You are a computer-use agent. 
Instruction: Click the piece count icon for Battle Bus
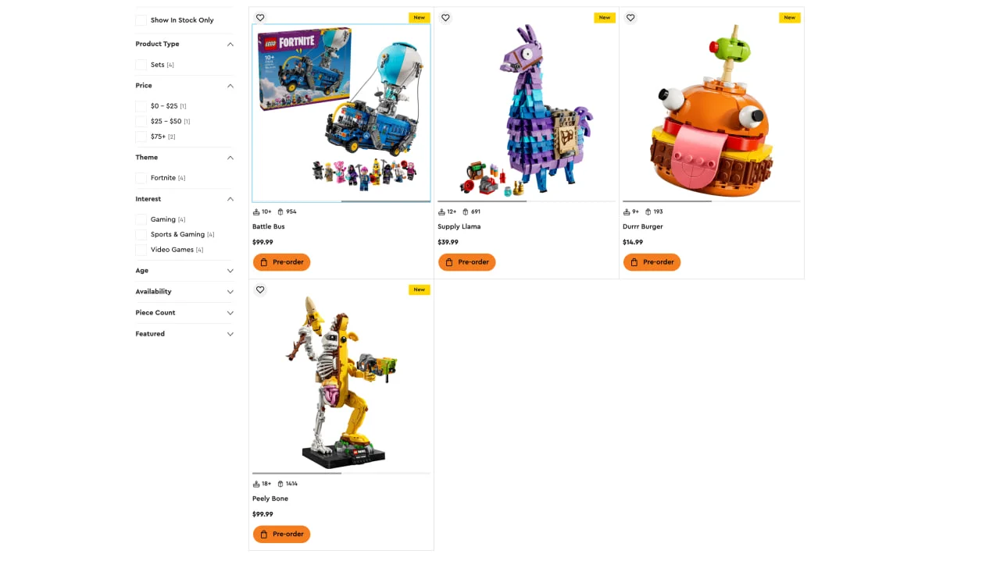click(x=280, y=211)
